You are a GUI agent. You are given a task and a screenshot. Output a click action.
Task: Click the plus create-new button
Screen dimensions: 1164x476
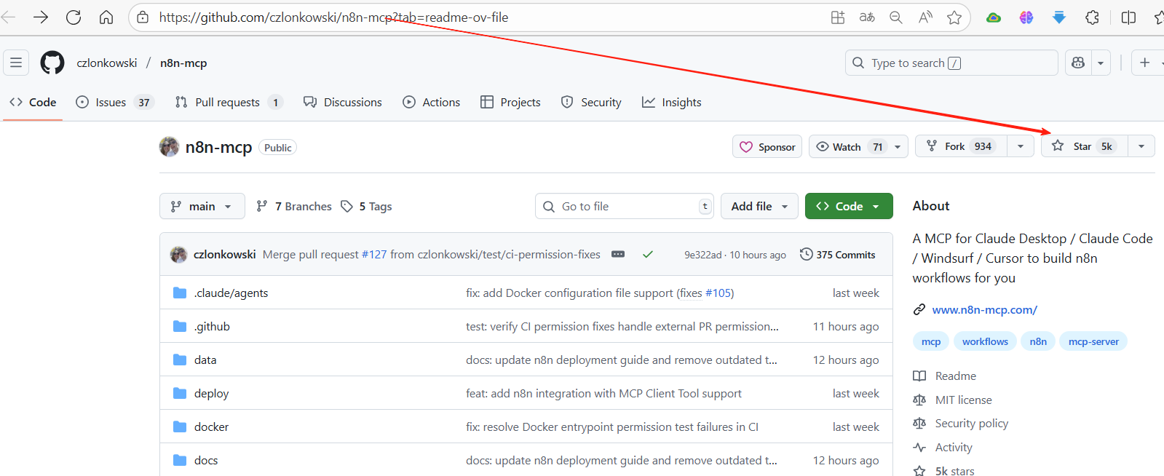click(x=1145, y=63)
